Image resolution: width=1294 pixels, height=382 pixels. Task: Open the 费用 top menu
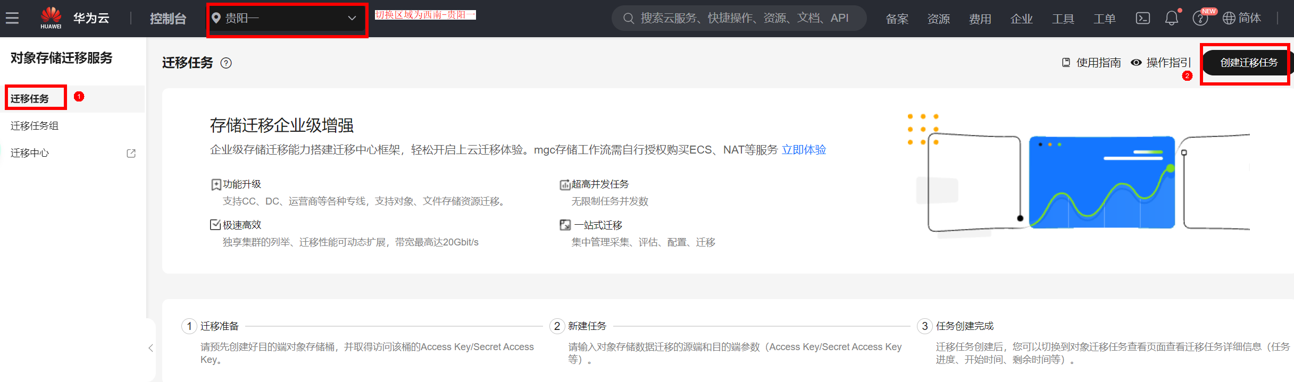tap(980, 19)
